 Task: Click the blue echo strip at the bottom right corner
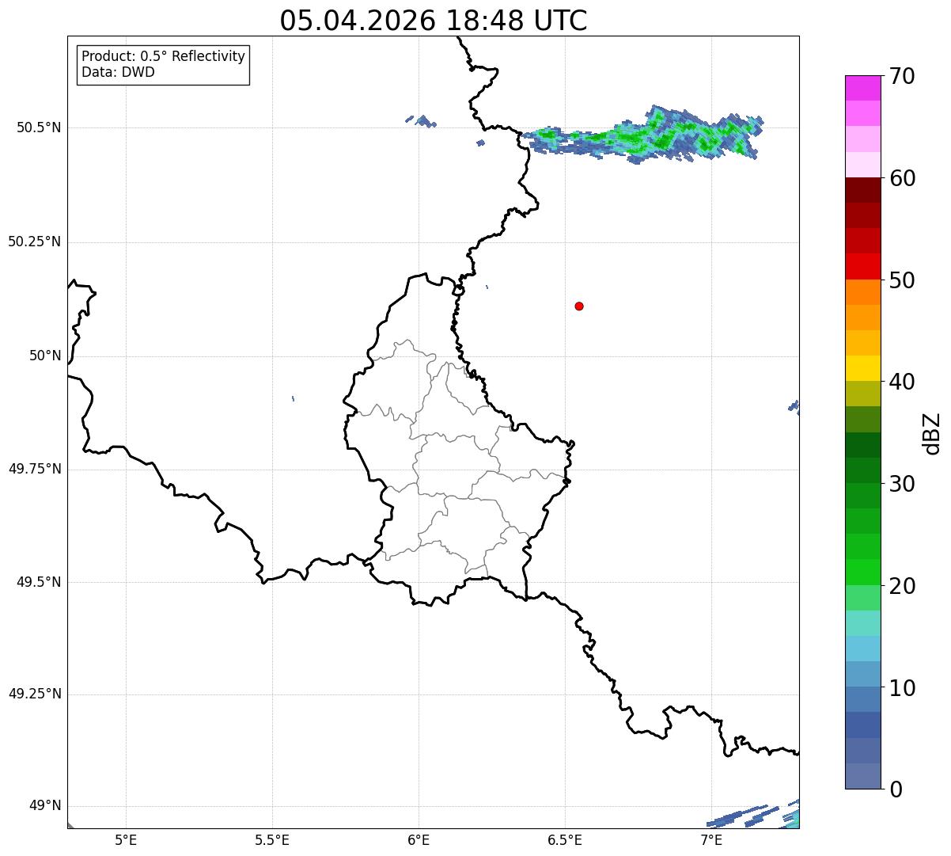click(752, 816)
